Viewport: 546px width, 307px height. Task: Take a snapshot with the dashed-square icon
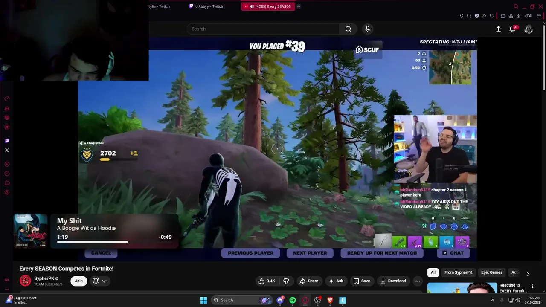[469, 16]
